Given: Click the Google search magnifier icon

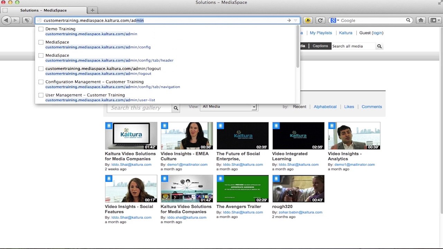Looking at the screenshot, I should pyautogui.click(x=408, y=20).
